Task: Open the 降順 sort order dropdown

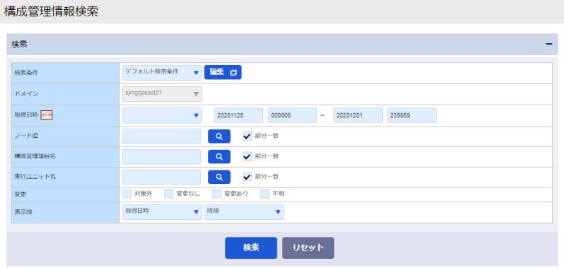Action: point(244,212)
